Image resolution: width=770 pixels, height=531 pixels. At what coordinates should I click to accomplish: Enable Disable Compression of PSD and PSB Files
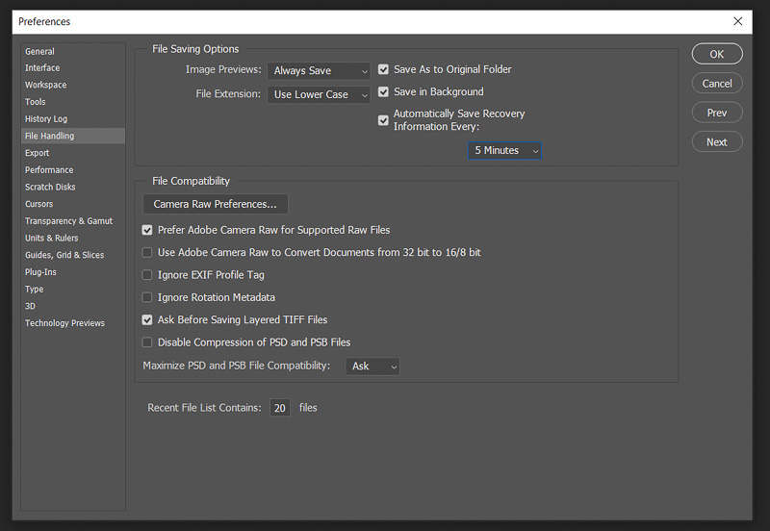(x=147, y=342)
